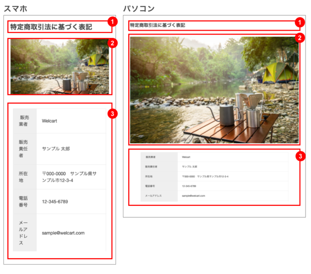Select the Welcart value in smartphone view
The image size is (311, 274).
49,121
